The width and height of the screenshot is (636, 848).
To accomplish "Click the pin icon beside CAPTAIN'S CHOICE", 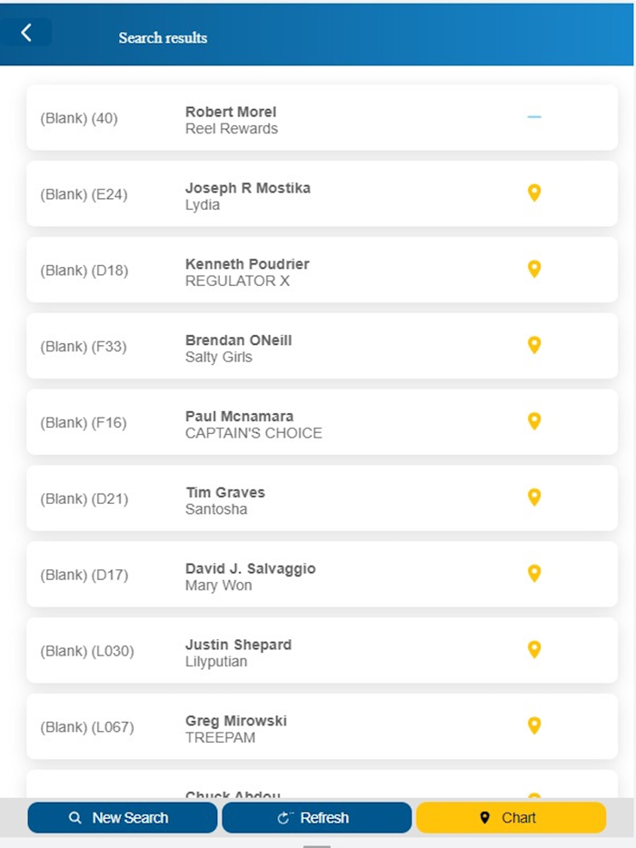I will point(534,421).
